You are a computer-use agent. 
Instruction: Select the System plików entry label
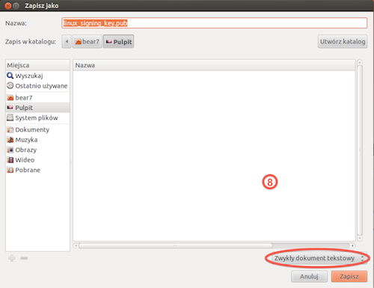[x=37, y=117]
